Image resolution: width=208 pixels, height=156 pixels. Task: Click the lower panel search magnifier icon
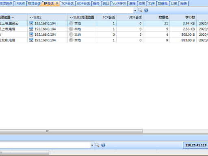[x=97, y=145]
